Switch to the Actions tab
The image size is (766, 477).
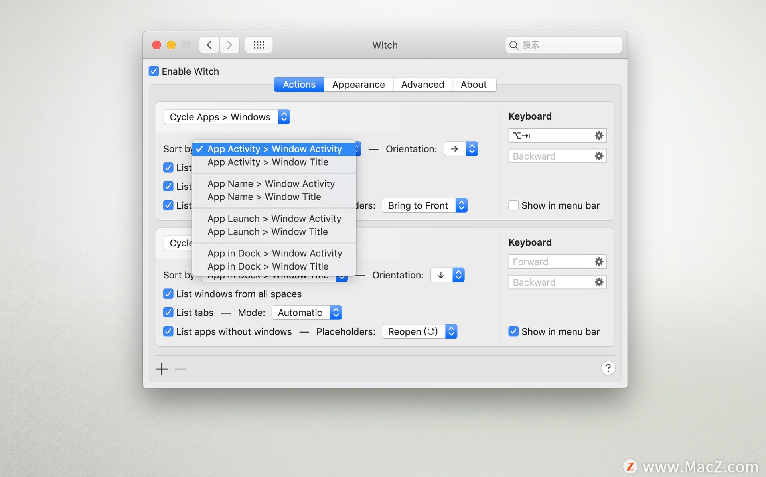(299, 85)
